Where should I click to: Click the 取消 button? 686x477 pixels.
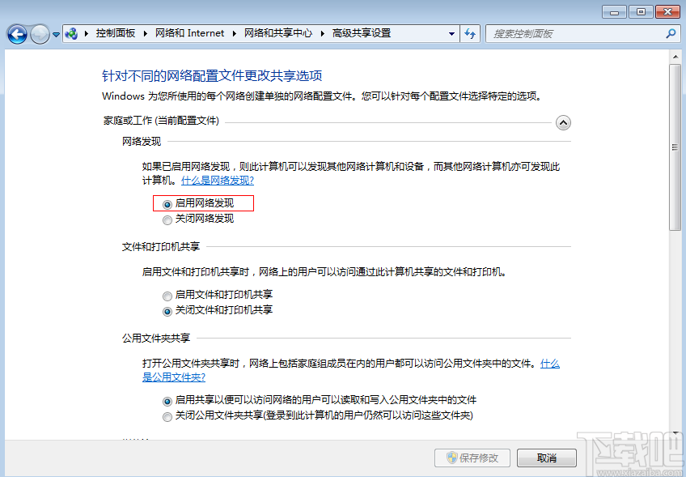[x=546, y=458]
